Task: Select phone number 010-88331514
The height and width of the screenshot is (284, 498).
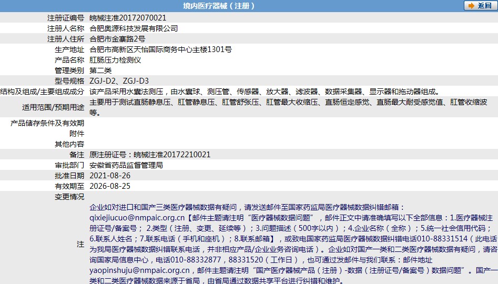Action: click(442, 239)
